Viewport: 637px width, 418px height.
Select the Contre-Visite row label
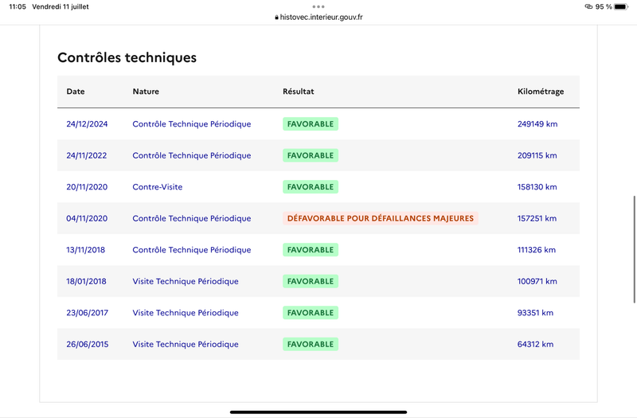158,187
